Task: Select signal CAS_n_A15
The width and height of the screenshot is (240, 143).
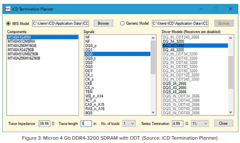Action: (x=117, y=105)
